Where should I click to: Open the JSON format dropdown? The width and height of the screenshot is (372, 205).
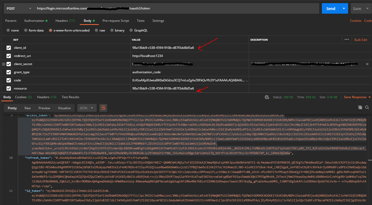pos(87,108)
